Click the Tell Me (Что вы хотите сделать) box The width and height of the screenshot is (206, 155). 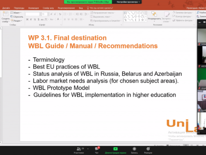pos(100,8)
